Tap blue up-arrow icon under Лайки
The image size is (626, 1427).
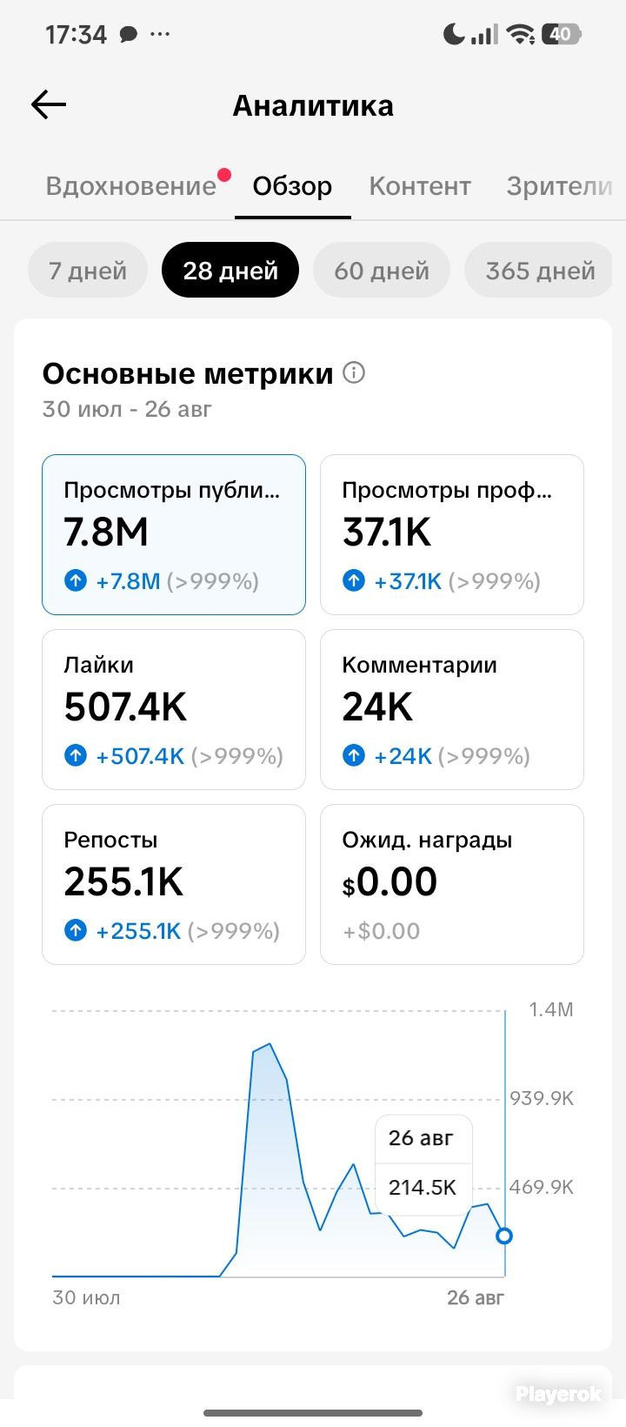[76, 755]
